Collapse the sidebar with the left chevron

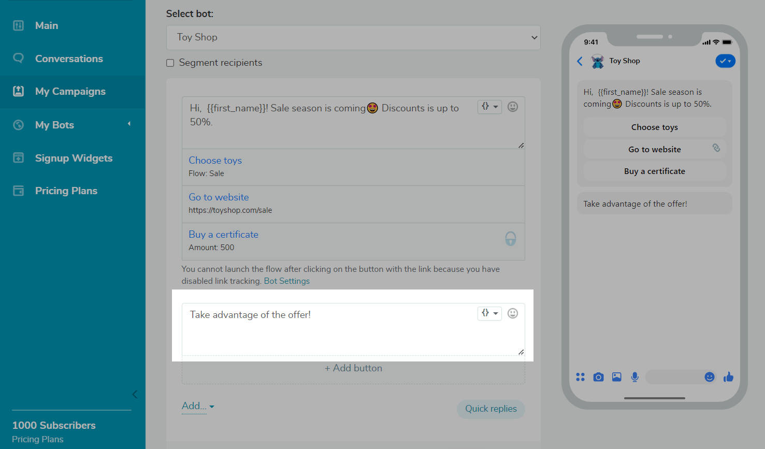135,395
